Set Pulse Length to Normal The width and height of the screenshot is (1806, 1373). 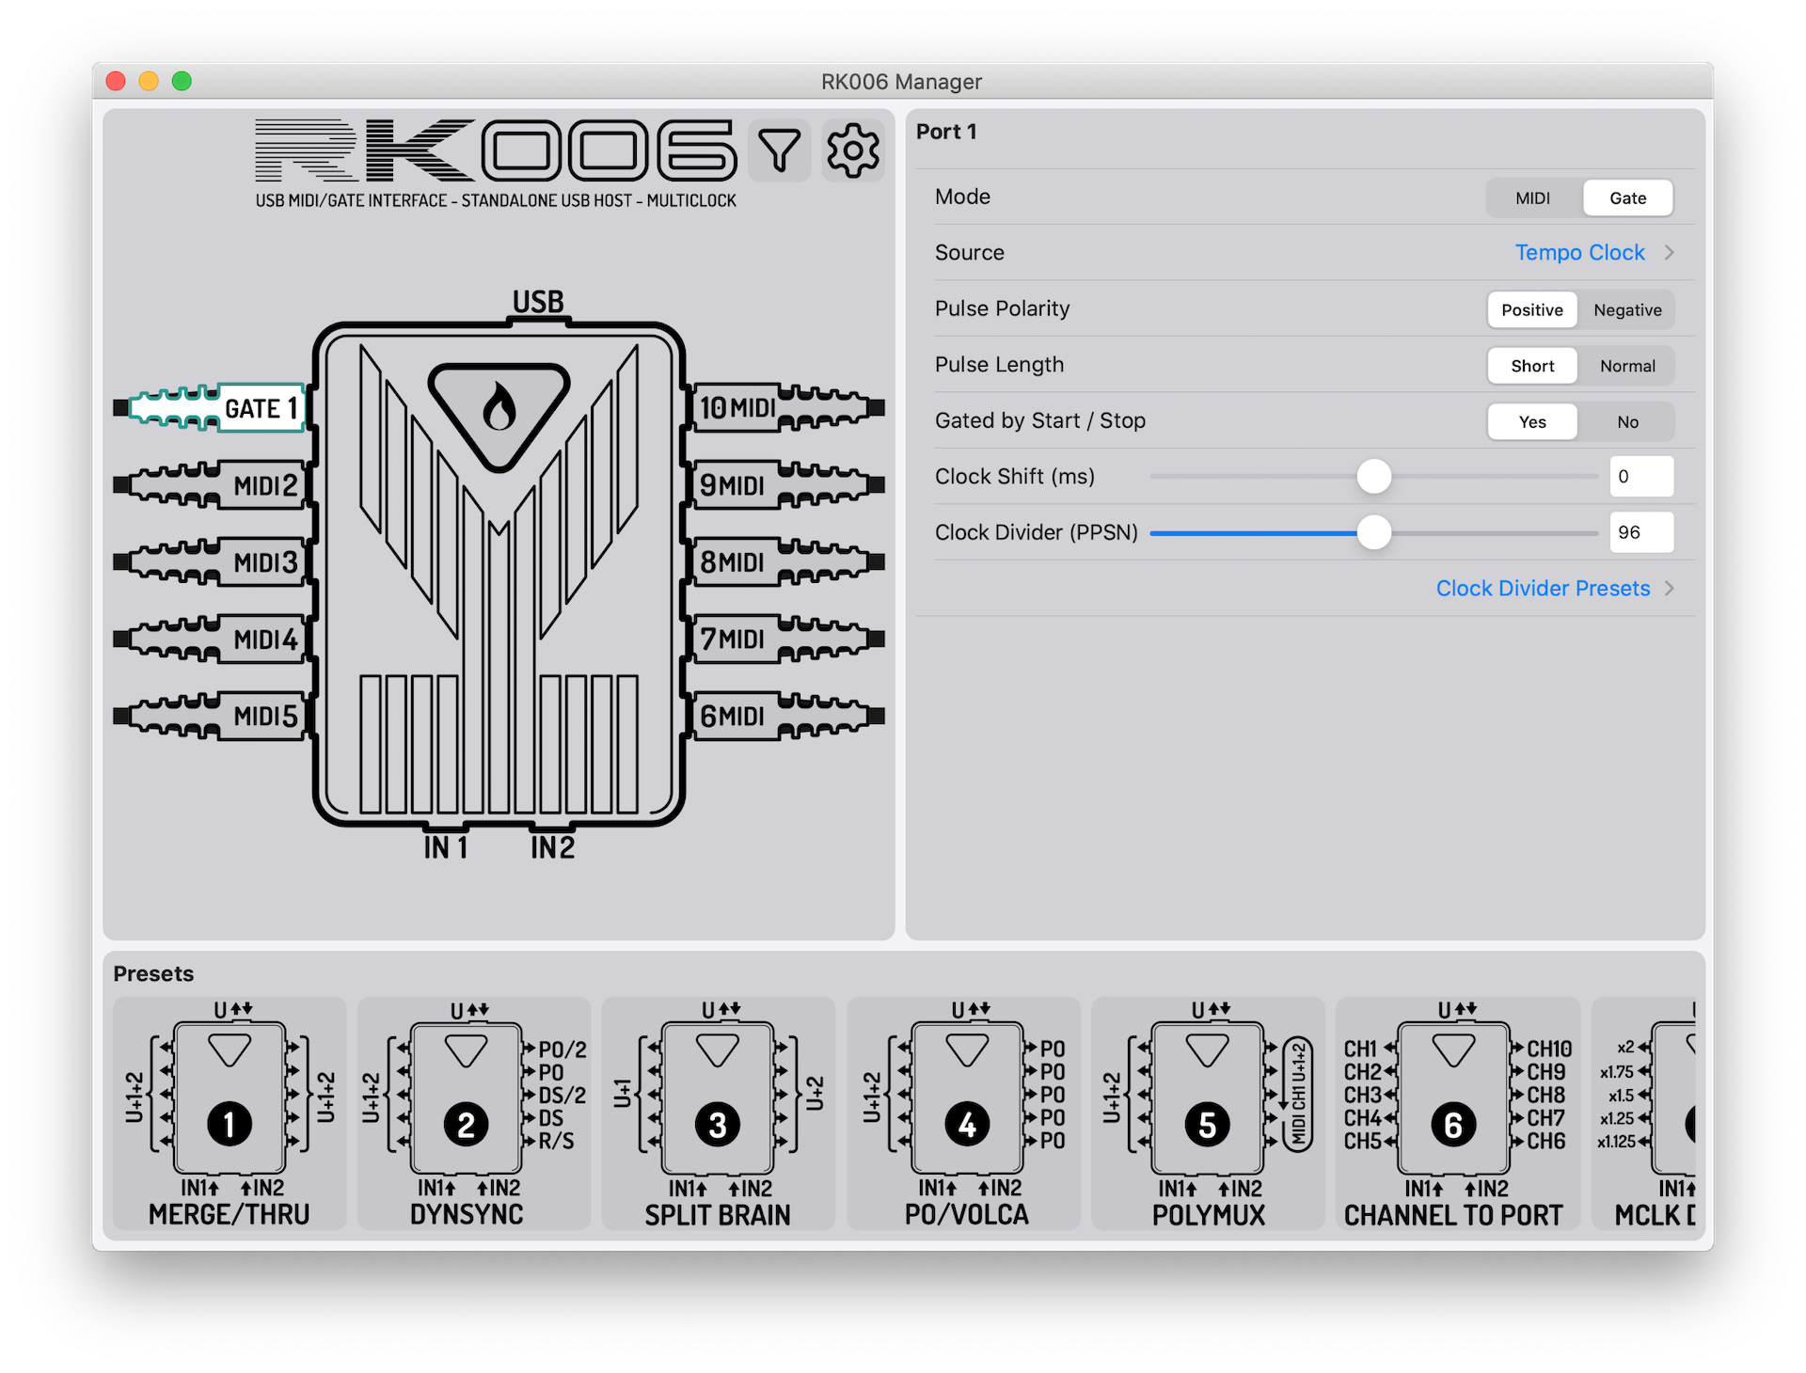[1626, 366]
